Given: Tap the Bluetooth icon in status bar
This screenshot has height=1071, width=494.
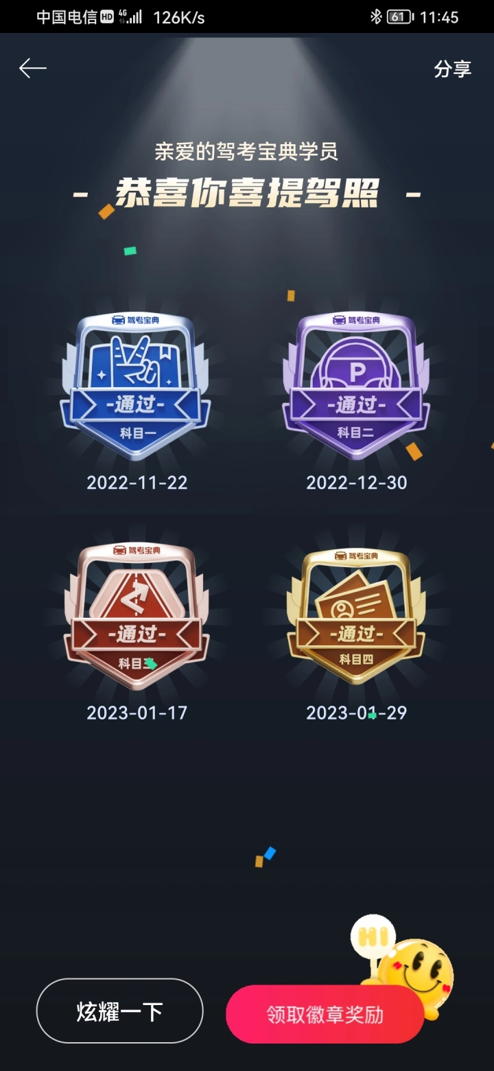Looking at the screenshot, I should coord(376,17).
